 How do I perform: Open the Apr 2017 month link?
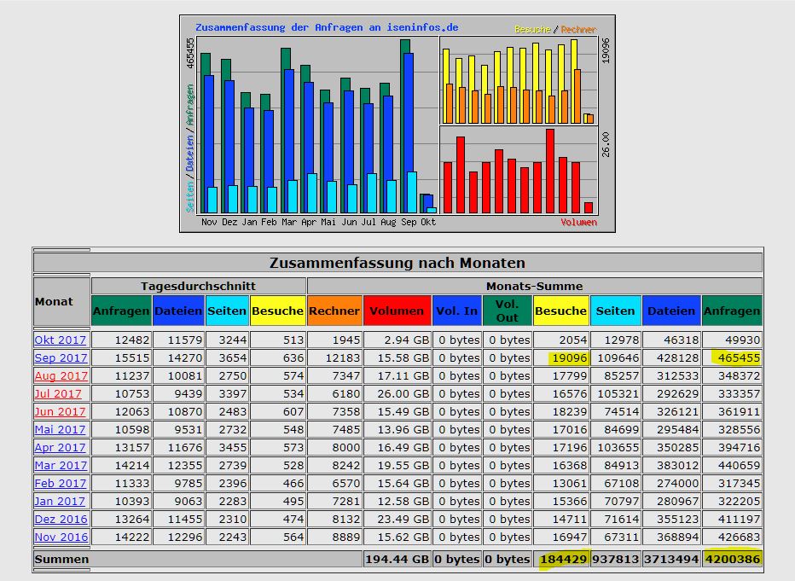(60, 448)
